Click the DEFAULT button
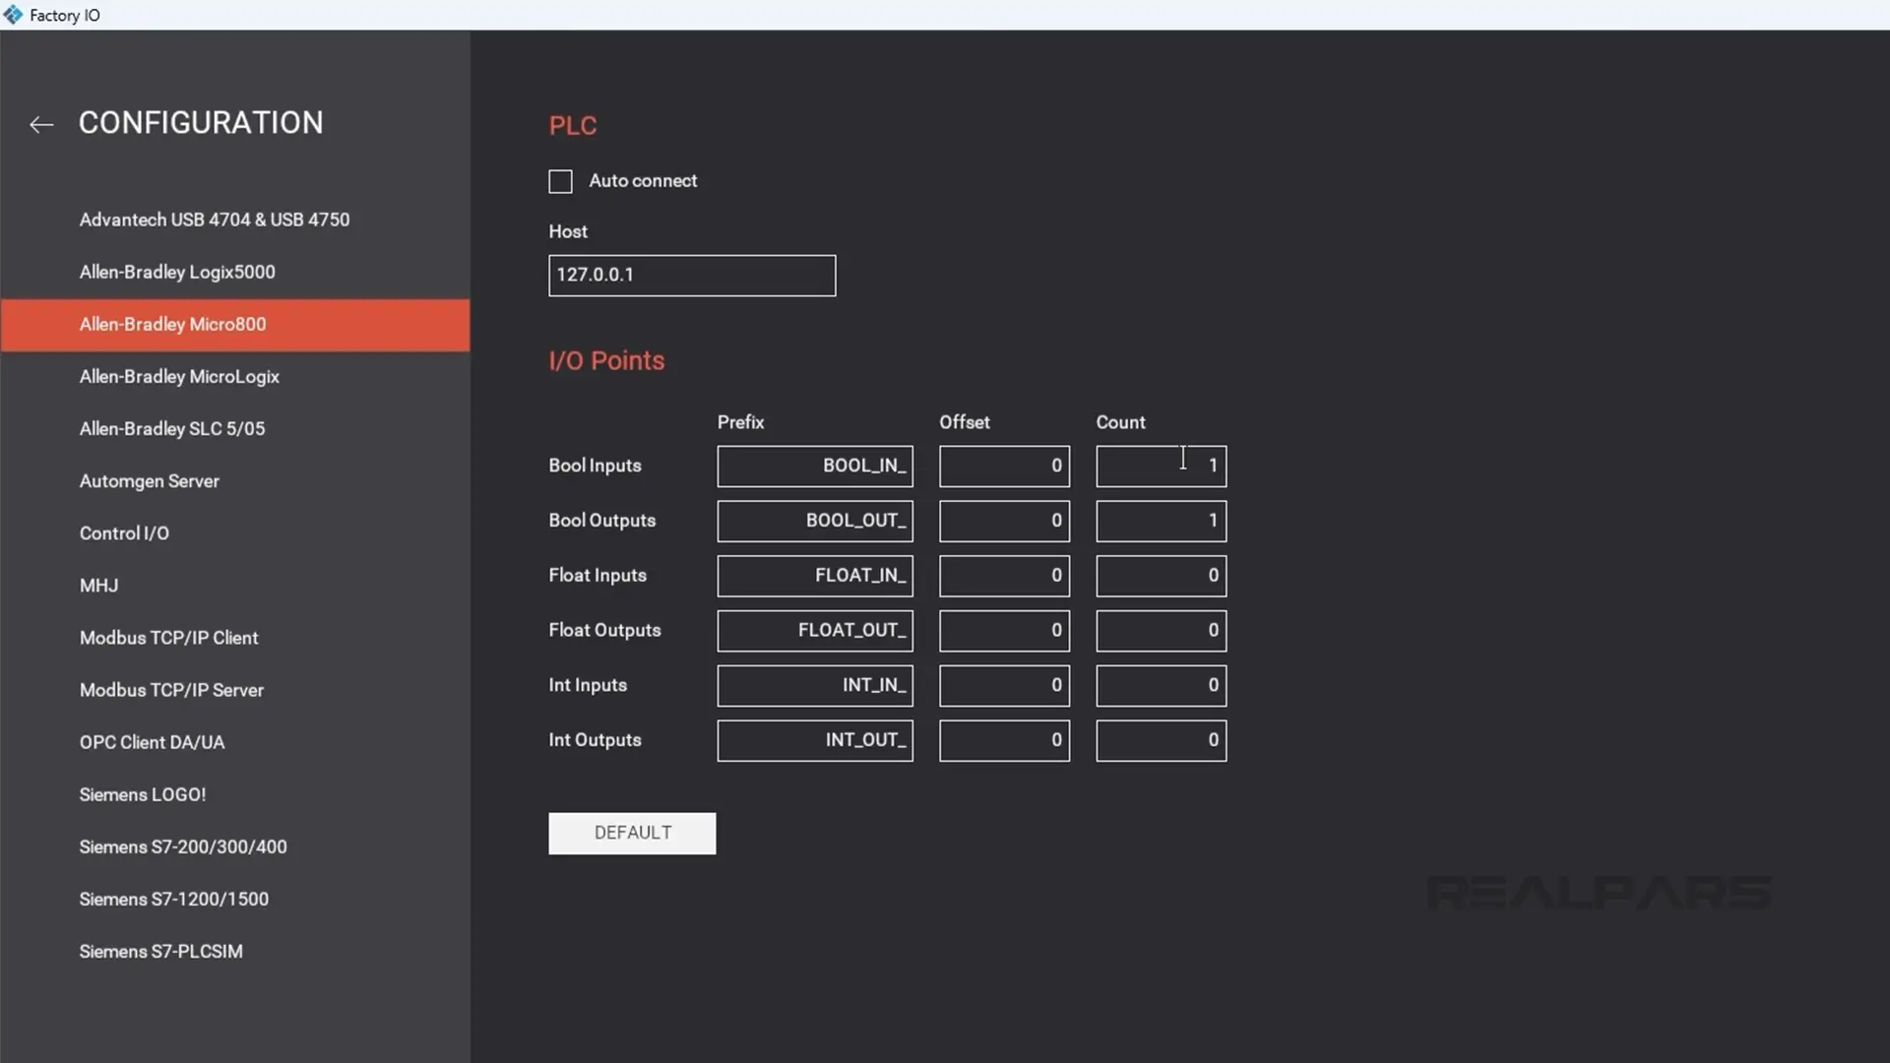Screen dimensions: 1890x1063 632,834
